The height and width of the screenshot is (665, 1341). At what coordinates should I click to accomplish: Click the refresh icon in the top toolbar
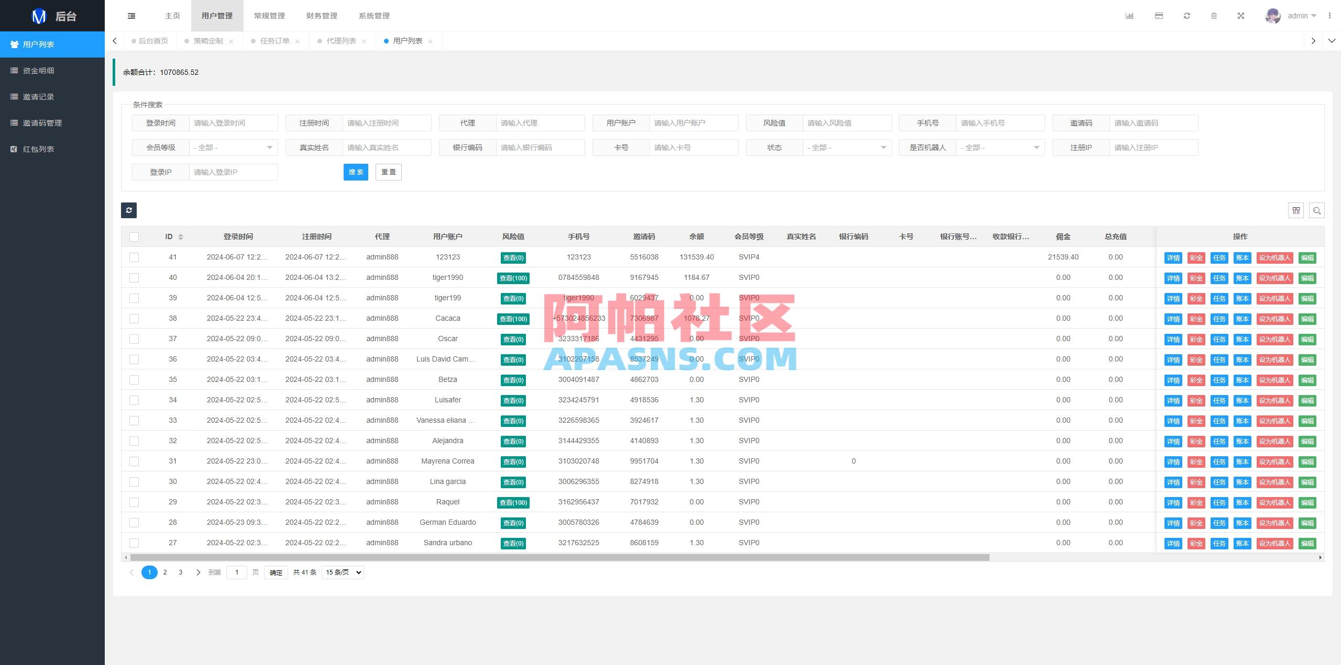coord(1186,16)
